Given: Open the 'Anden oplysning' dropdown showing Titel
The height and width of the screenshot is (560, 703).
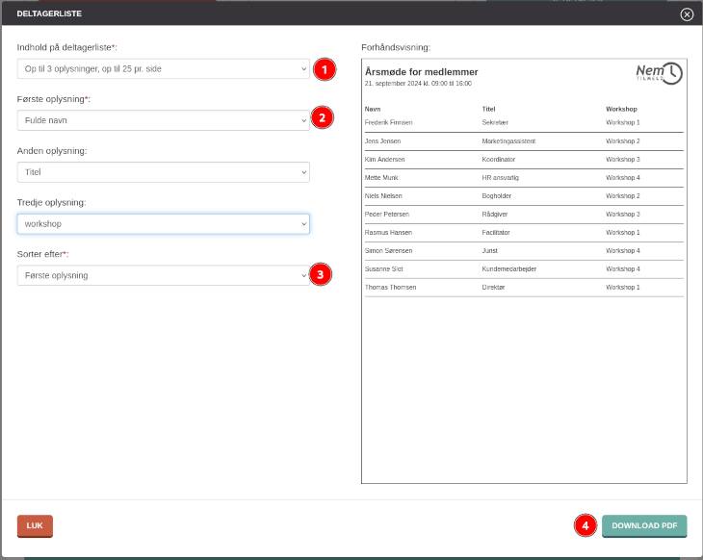Looking at the screenshot, I should point(163,172).
